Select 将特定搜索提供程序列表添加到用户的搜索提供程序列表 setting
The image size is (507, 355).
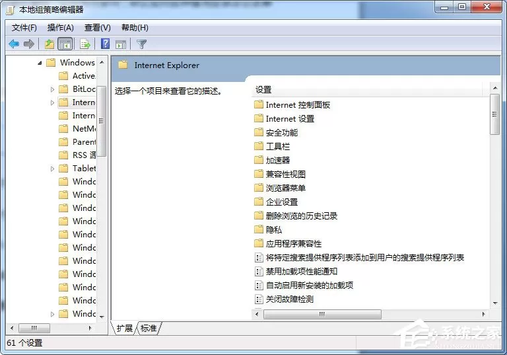(x=365, y=258)
